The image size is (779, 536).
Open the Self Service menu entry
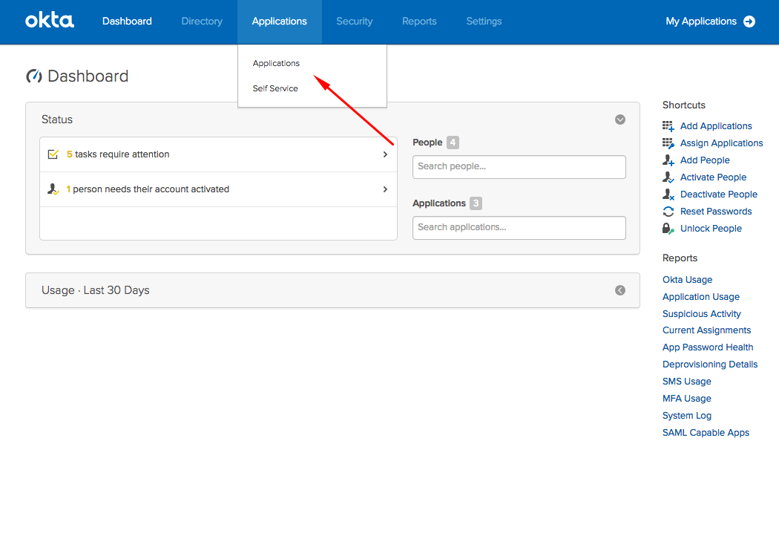pos(275,88)
